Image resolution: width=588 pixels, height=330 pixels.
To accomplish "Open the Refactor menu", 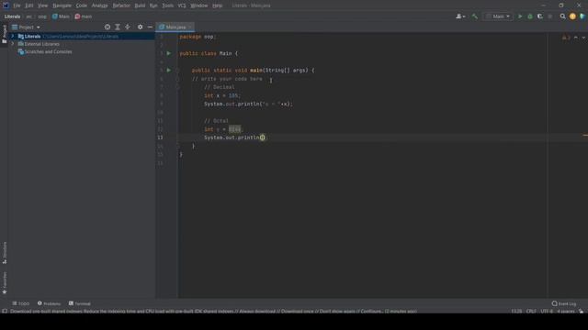I will [x=121, y=5].
